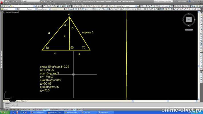
Task: Click the Help question mark icon
Action: click(x=193, y=1)
